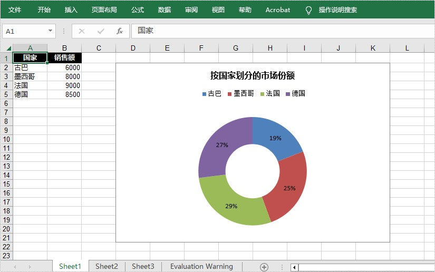
Task: Click the formula bar showing 国家
Action: point(283,31)
